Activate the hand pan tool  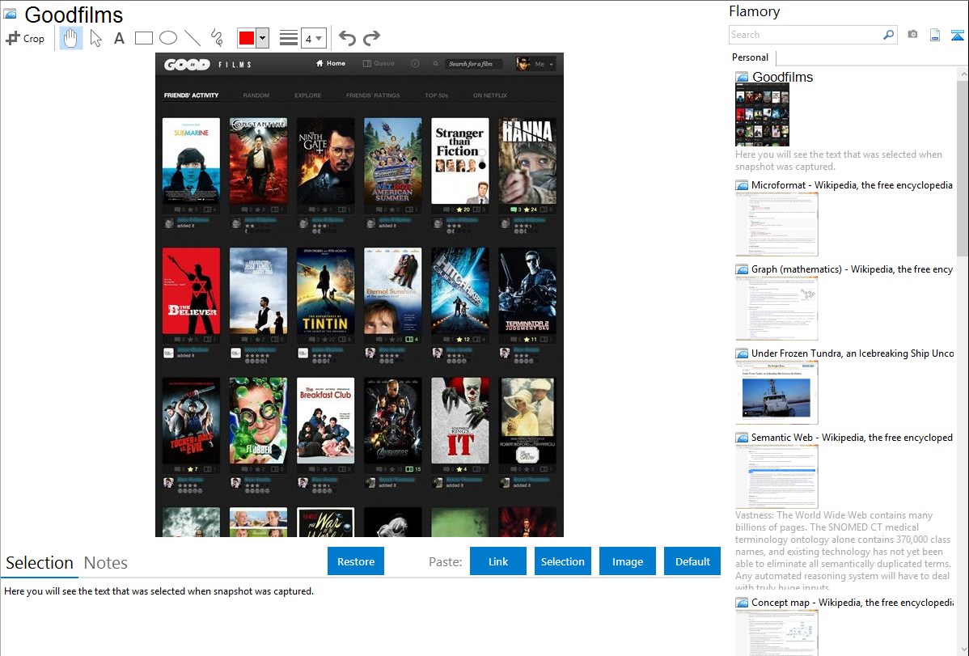[71, 38]
